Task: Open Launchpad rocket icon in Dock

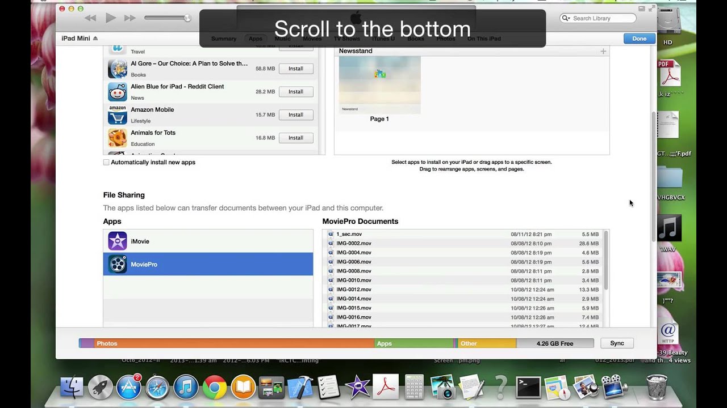Action: pyautogui.click(x=101, y=388)
